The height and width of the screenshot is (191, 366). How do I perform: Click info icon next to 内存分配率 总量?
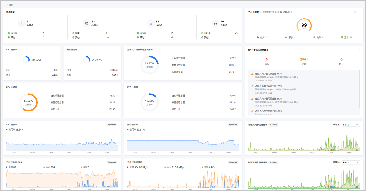pyautogui.click(x=179, y=109)
